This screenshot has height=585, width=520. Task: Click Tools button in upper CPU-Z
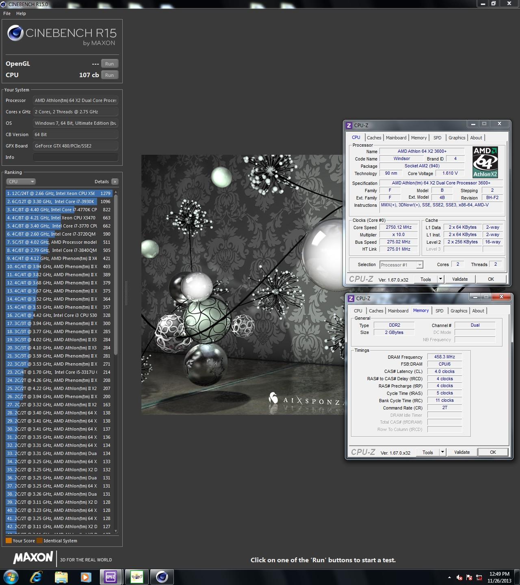426,279
